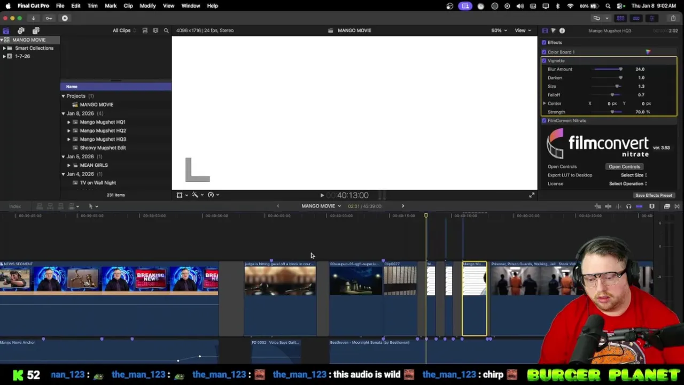The width and height of the screenshot is (684, 385).
Task: Expand the Smart Collections folder
Action: 4,48
